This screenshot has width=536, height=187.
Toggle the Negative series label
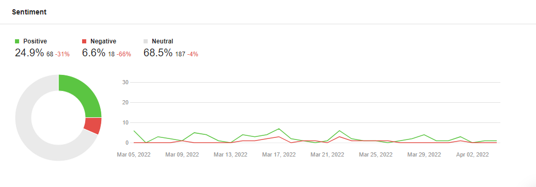tap(103, 41)
